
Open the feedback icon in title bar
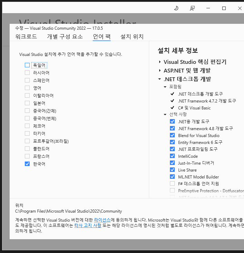(192, 8)
